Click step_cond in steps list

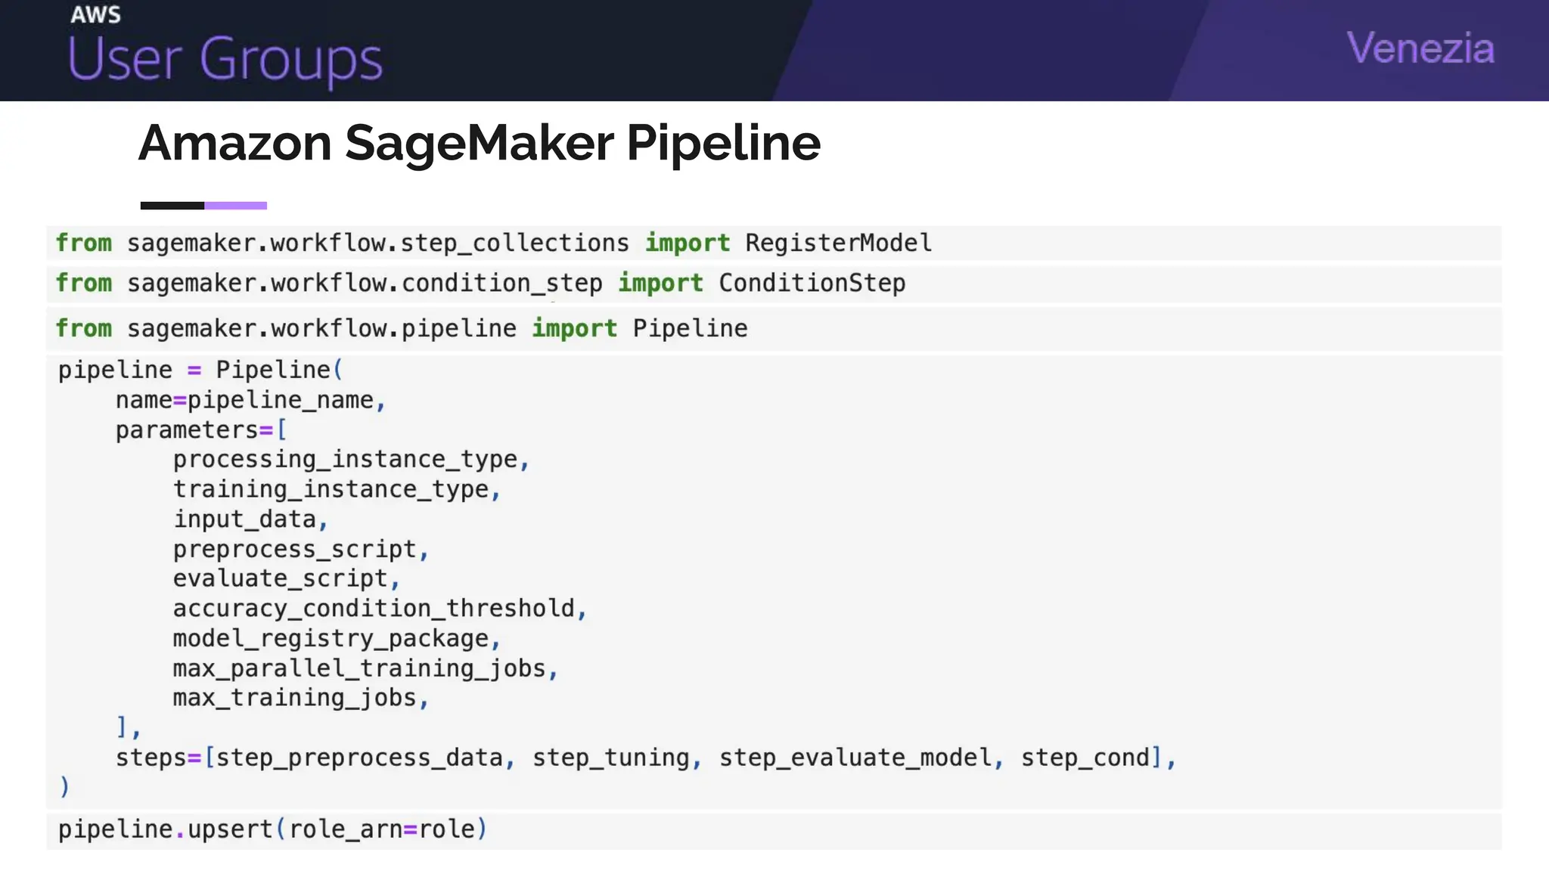point(1085,758)
